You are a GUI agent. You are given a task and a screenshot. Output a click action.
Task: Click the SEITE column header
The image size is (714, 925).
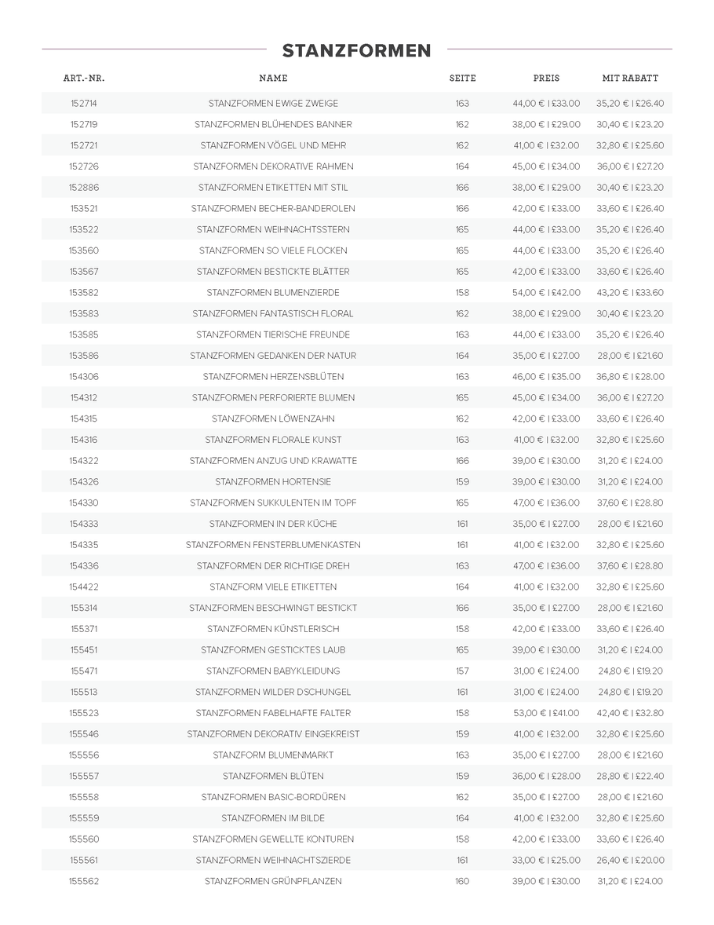coord(462,78)
